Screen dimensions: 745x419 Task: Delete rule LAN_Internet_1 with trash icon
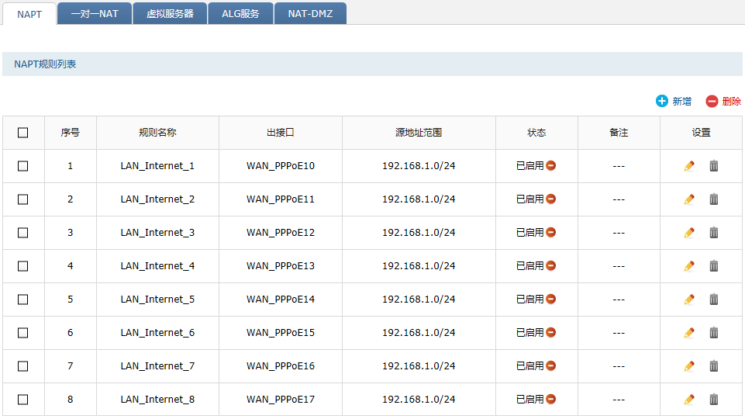pyautogui.click(x=714, y=166)
